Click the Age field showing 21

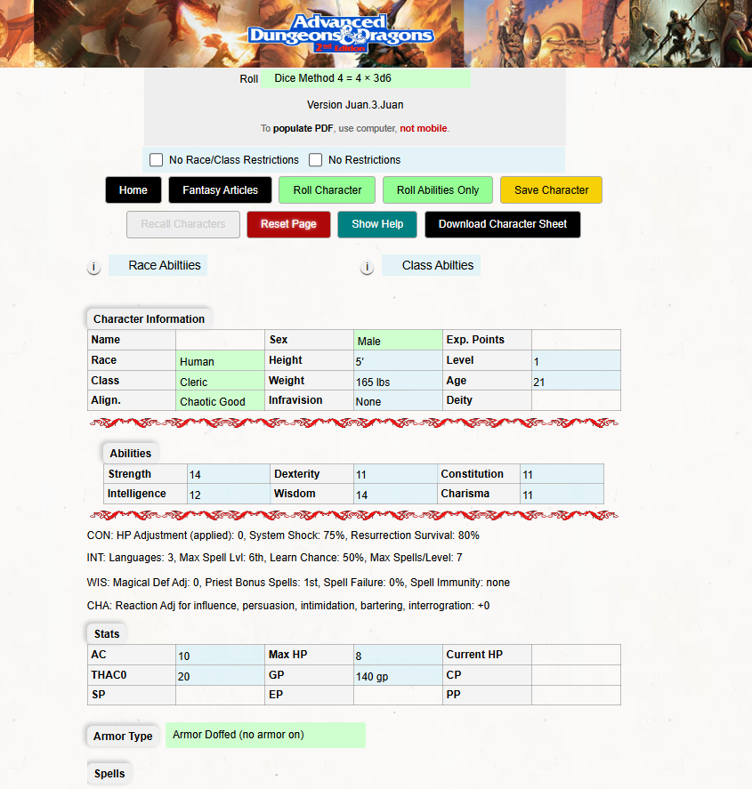(x=576, y=382)
